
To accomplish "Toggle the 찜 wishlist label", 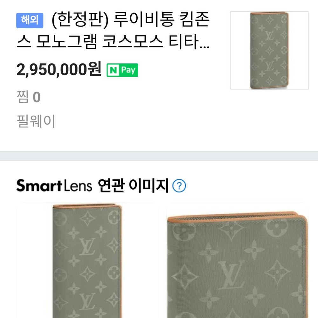I will 23,97.
